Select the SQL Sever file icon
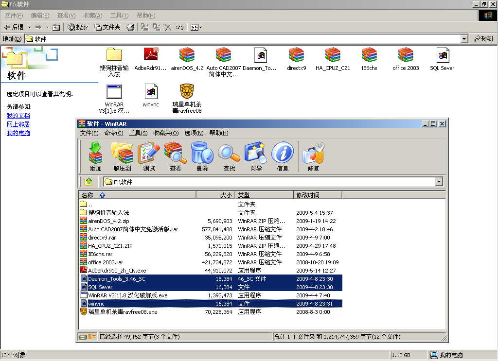 coord(443,55)
